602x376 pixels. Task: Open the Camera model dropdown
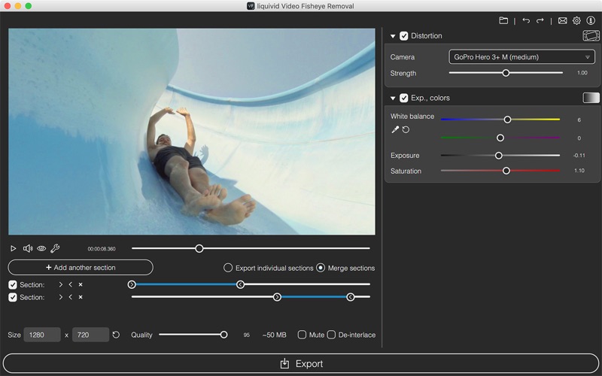coord(521,56)
